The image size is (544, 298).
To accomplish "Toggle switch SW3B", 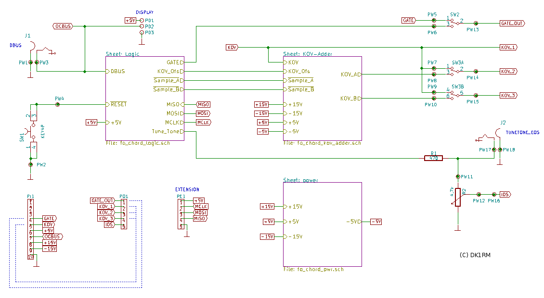I will tap(454, 94).
